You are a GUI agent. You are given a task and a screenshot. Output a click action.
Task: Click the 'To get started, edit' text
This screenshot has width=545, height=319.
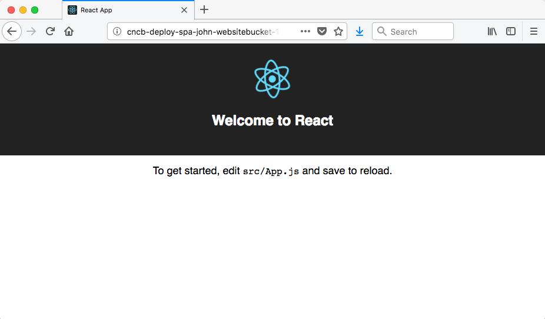[197, 171]
